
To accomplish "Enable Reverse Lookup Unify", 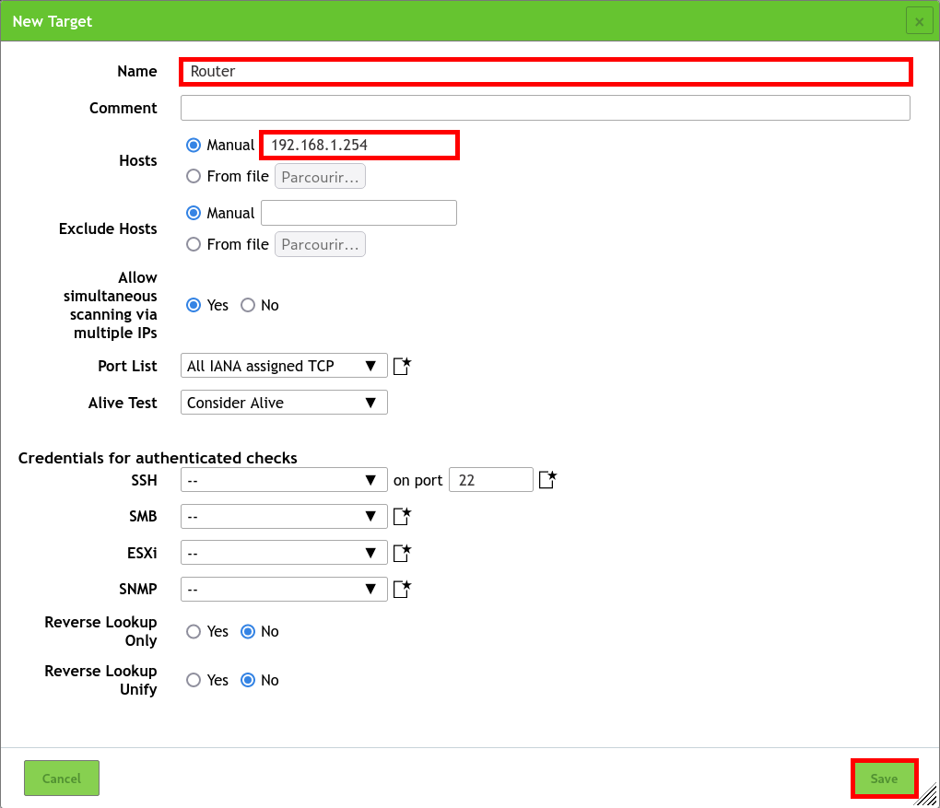I will click(x=193, y=680).
